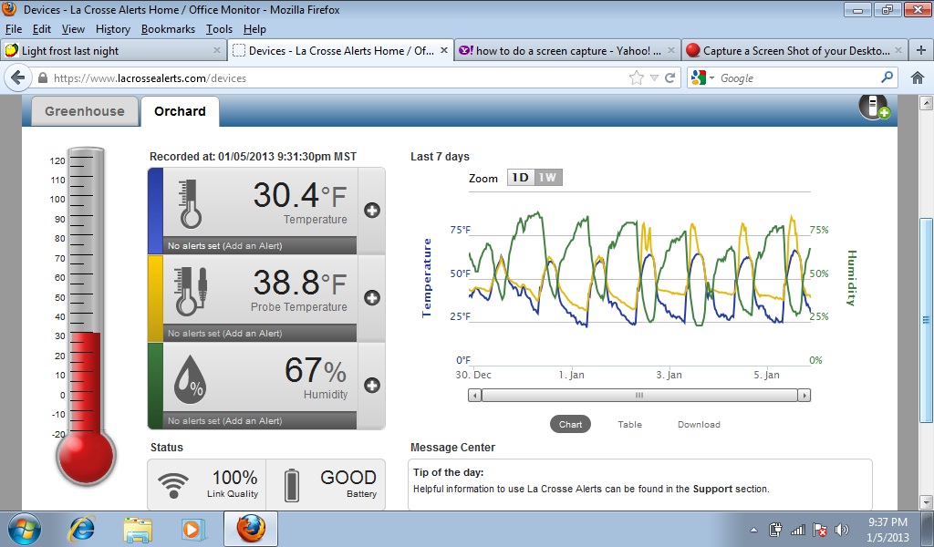Click the network signal tray icon
Image resolution: width=934 pixels, height=547 pixels.
point(797,530)
